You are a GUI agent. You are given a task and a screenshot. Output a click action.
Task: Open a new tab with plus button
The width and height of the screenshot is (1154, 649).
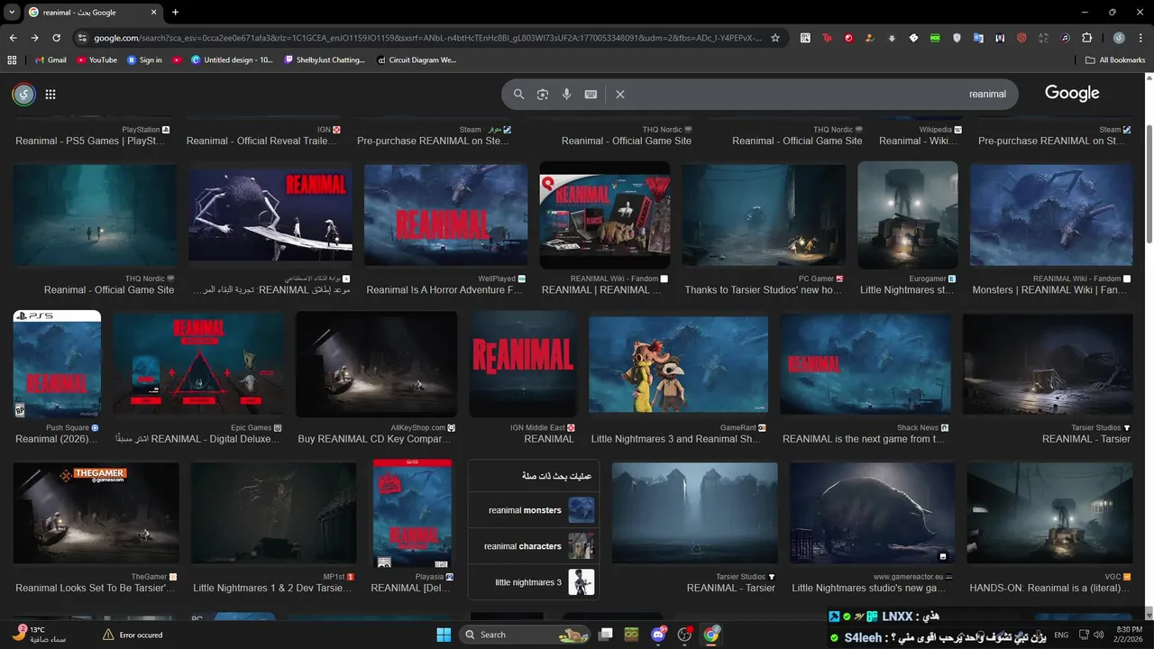175,13
